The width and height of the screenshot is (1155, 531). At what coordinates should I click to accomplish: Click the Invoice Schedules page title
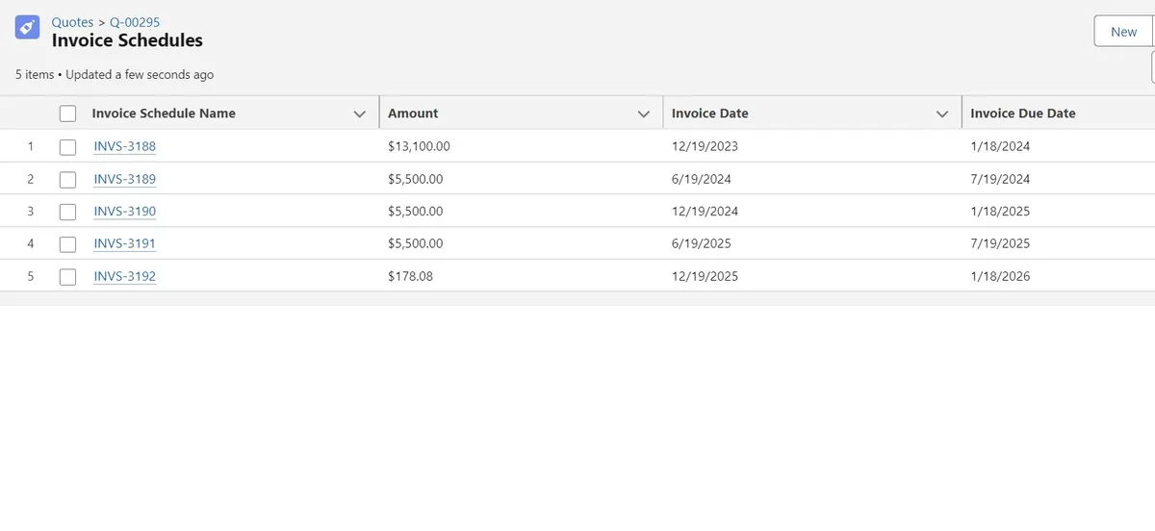(x=127, y=40)
